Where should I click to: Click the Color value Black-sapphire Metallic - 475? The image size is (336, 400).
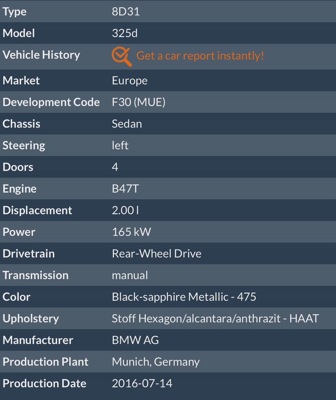point(184,297)
